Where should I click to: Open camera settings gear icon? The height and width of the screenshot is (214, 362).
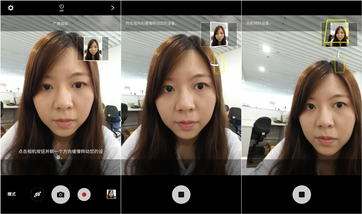10,8
